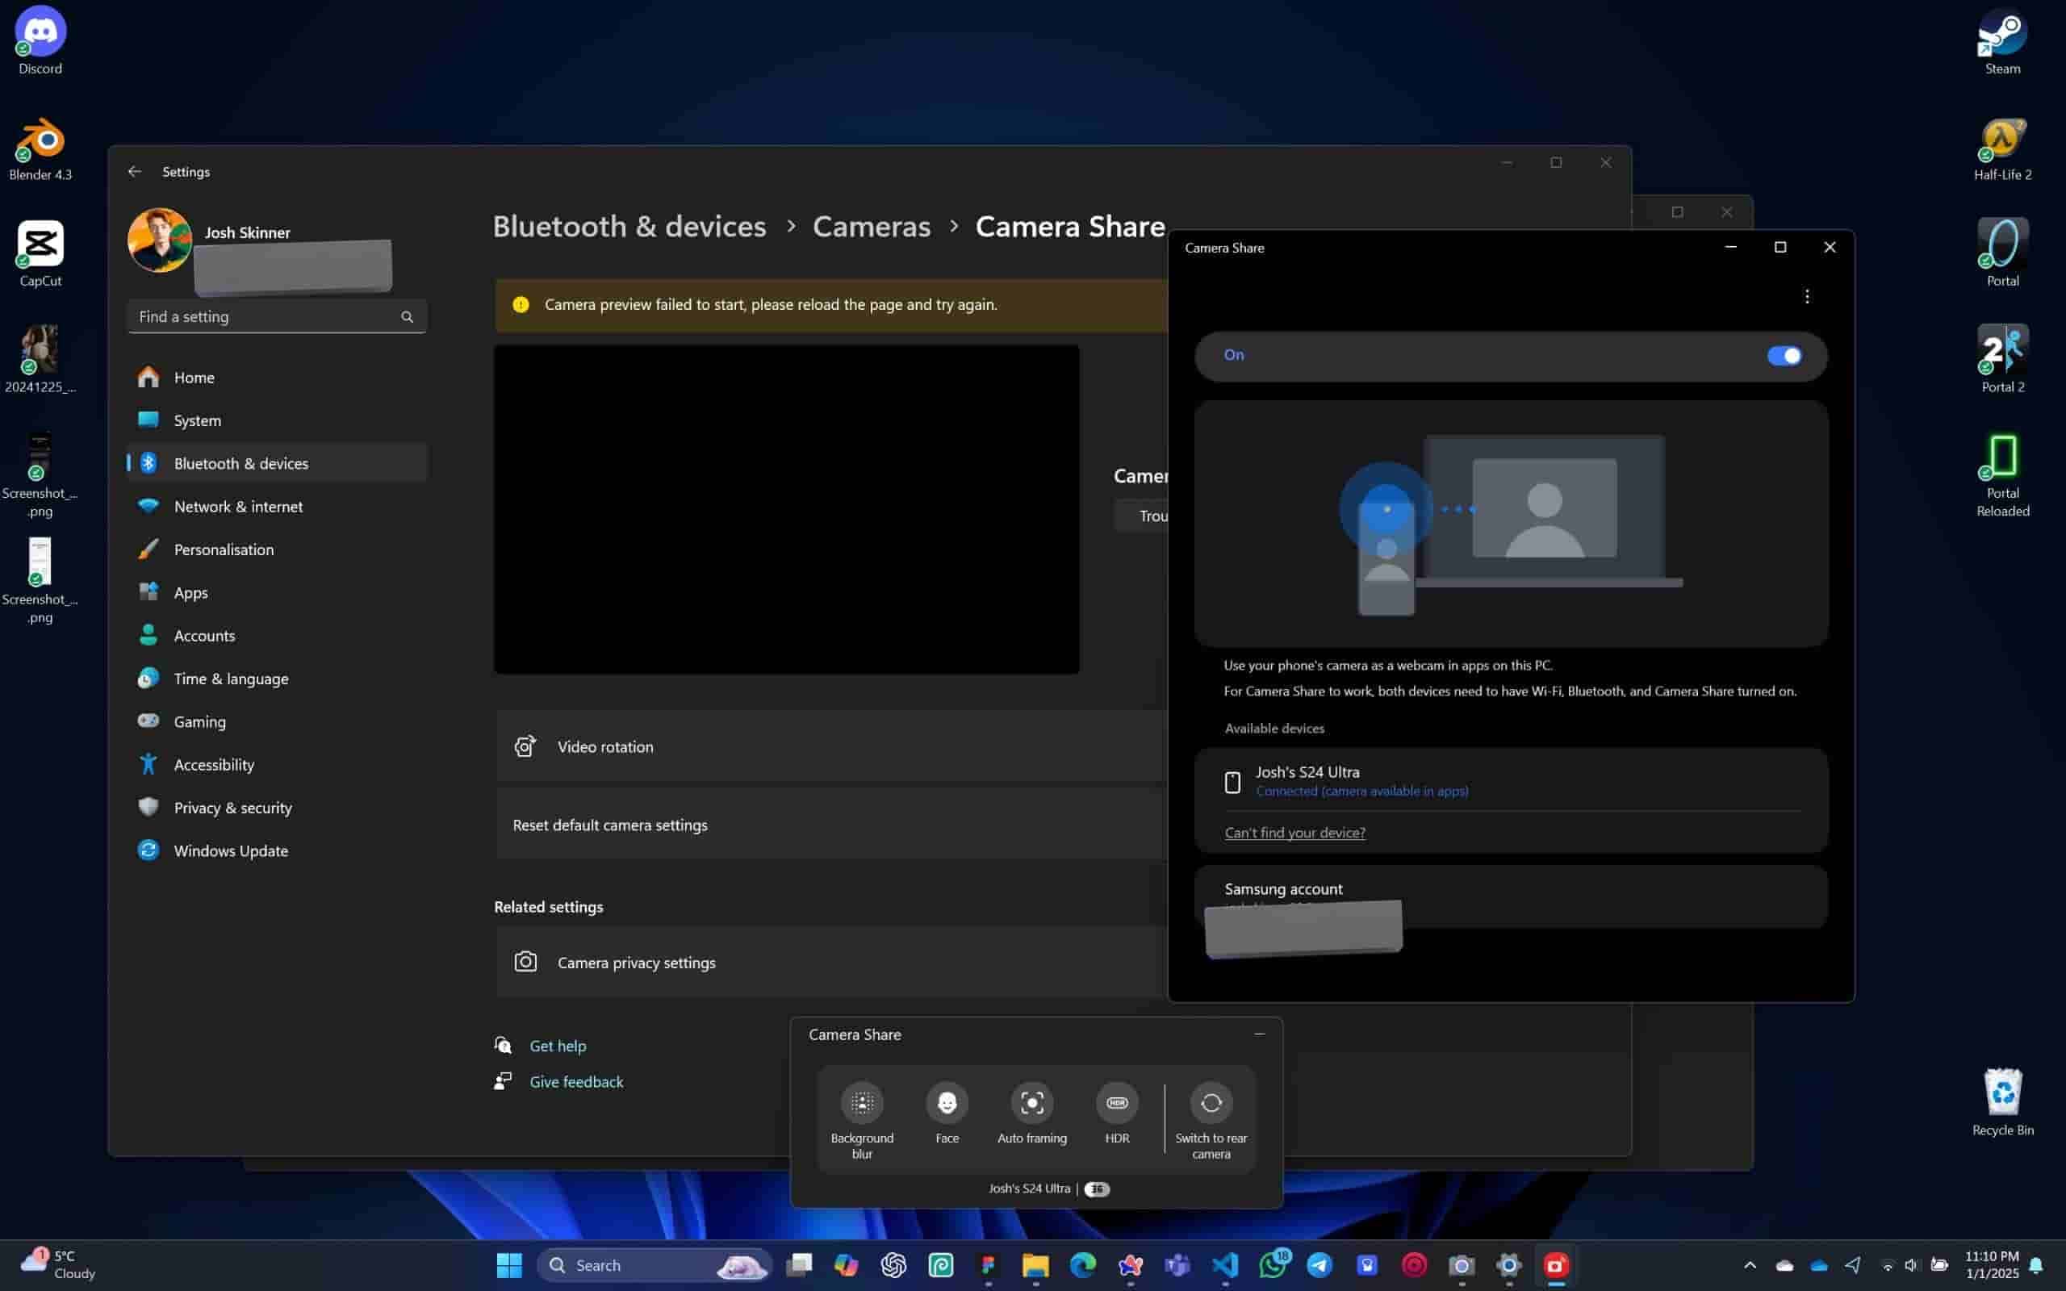Enable Auto framing option
The width and height of the screenshot is (2066, 1291).
[1031, 1103]
